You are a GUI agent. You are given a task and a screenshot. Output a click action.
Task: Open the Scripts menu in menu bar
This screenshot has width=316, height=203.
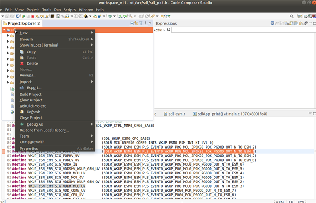point(69,10)
